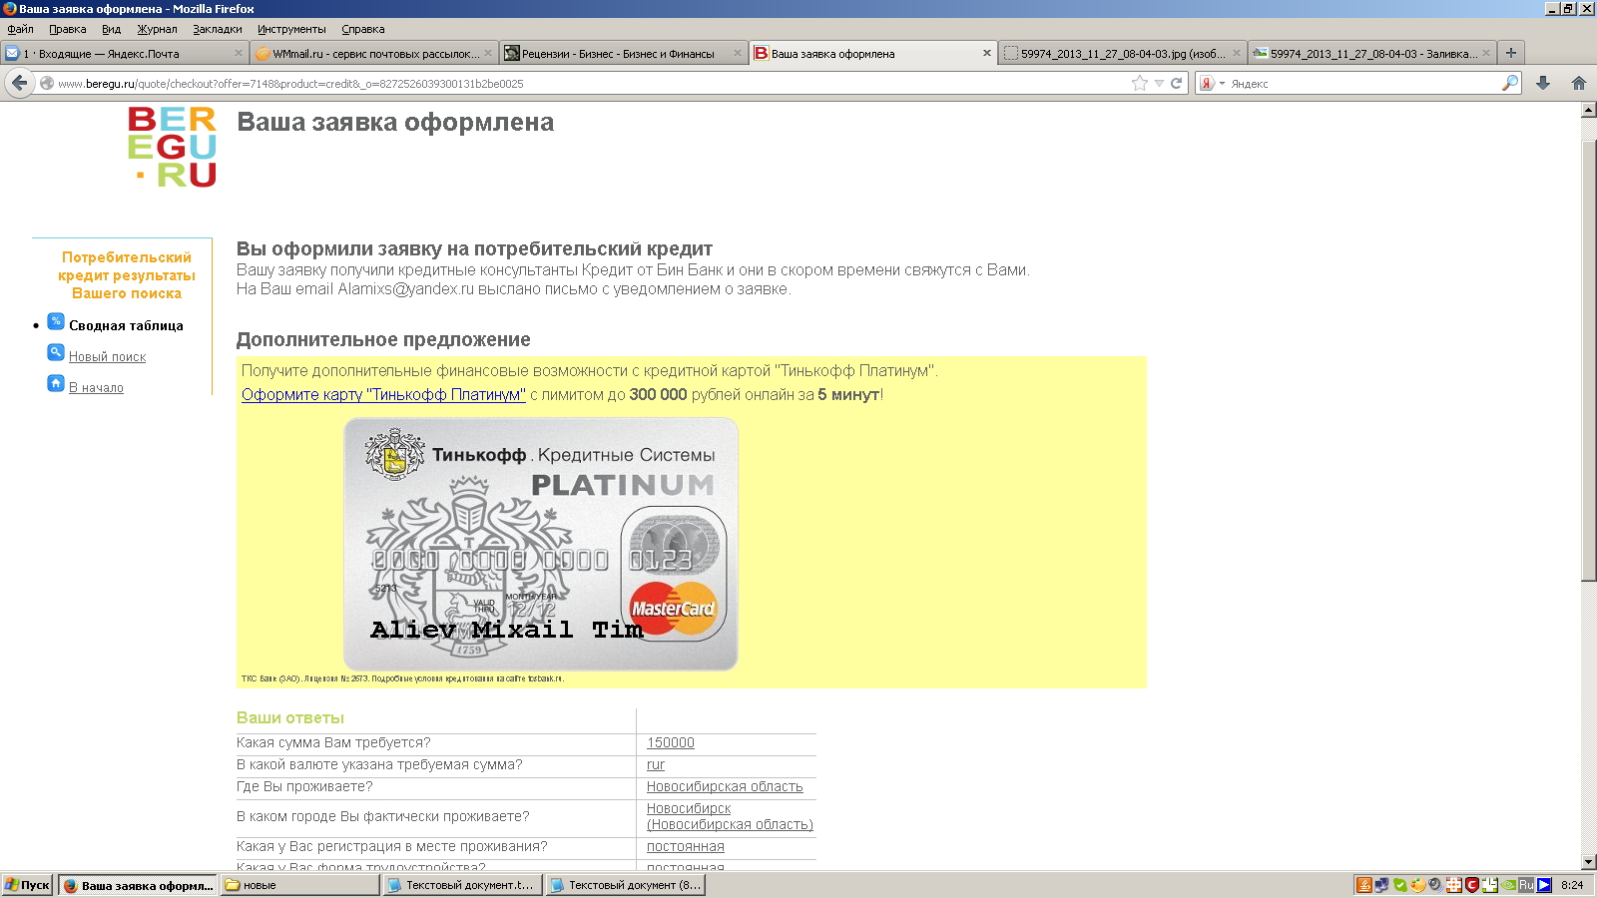Screen dimensions: 1597x898
Task: Click scrollbar down arrow
Action: (1589, 862)
